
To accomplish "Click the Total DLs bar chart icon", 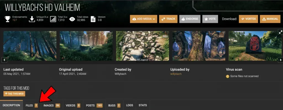I will pyautogui.click(x=53, y=19).
